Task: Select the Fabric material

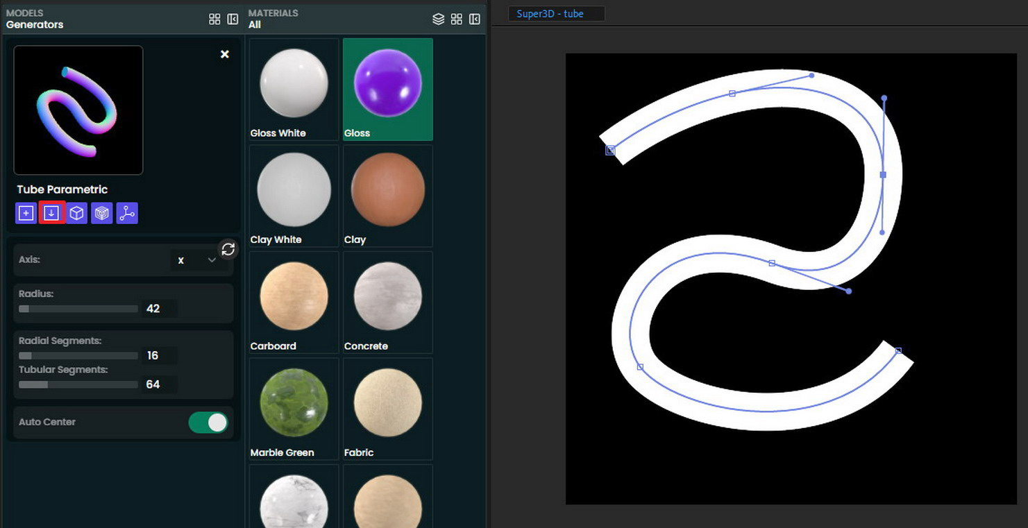Action: [388, 409]
